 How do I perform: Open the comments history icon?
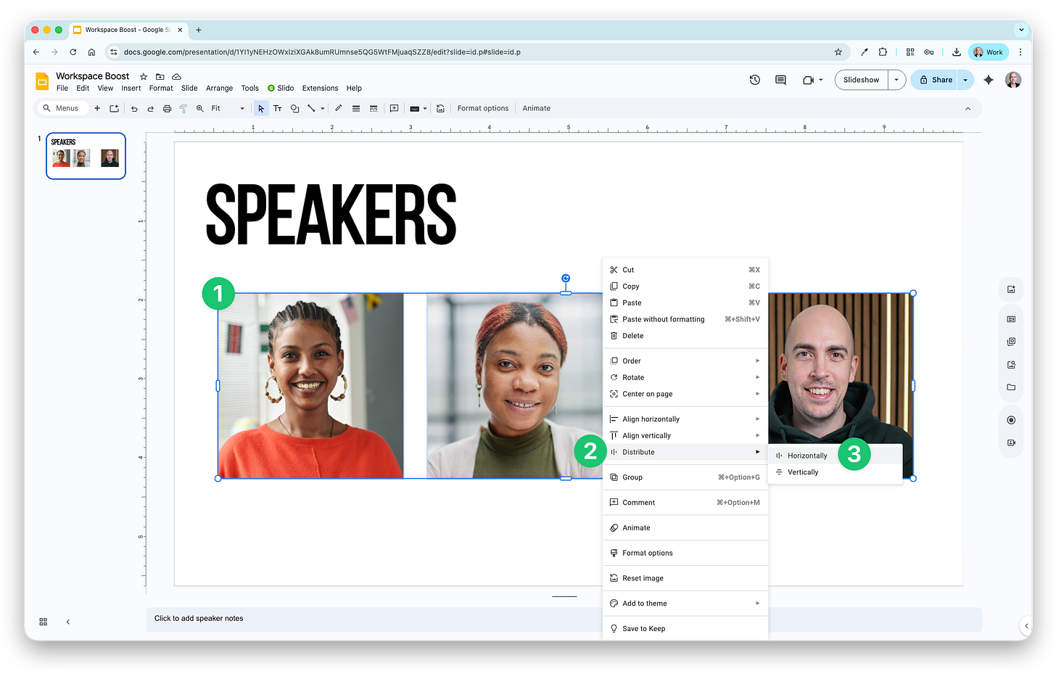[x=780, y=80]
